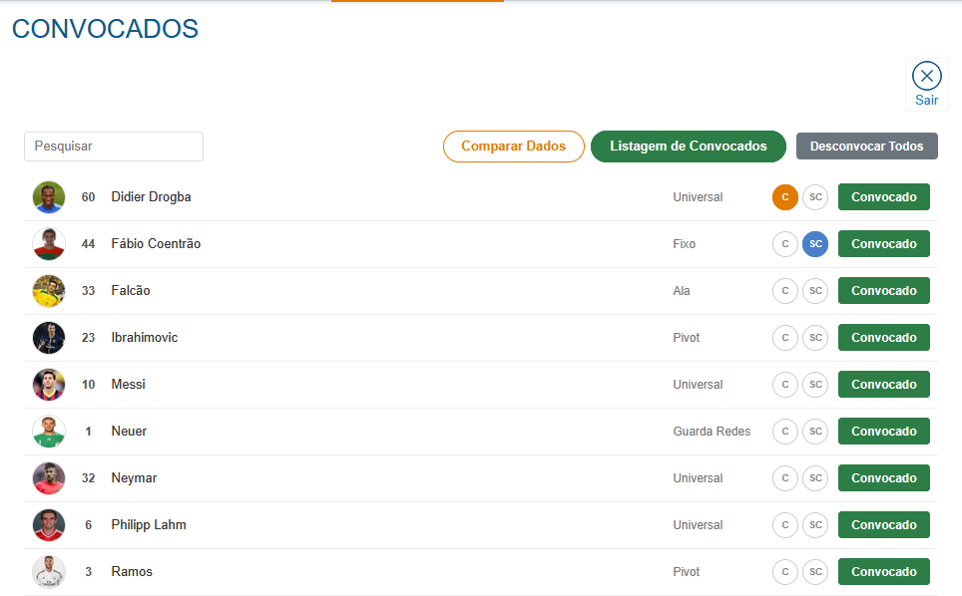The width and height of the screenshot is (962, 596).
Task: Make Neymar captain using C
Action: 784,478
